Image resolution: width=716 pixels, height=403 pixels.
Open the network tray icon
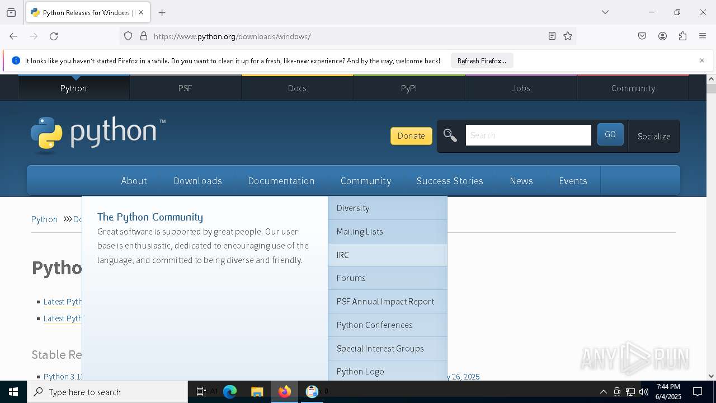click(x=630, y=392)
